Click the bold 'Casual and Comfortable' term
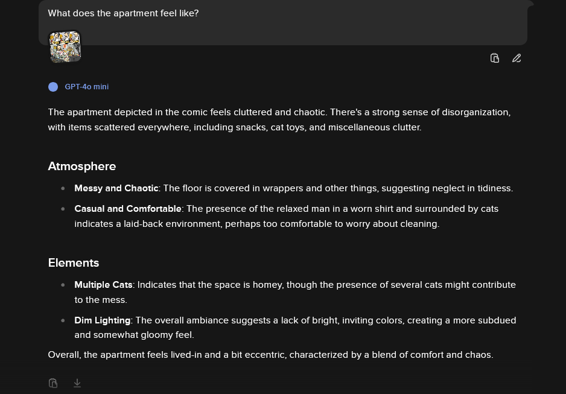The height and width of the screenshot is (394, 566). coord(128,209)
